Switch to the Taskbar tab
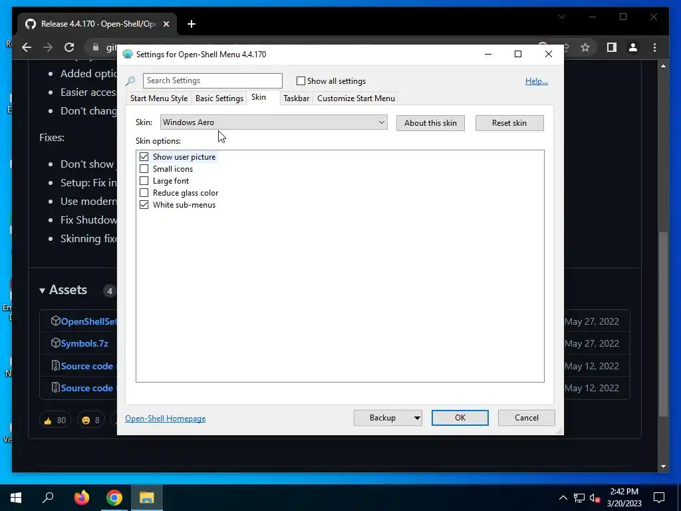Image resolution: width=681 pixels, height=511 pixels. click(x=296, y=98)
